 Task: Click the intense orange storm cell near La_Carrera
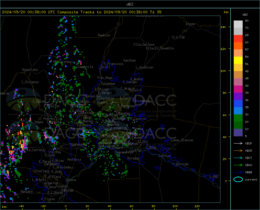click(x=23, y=145)
